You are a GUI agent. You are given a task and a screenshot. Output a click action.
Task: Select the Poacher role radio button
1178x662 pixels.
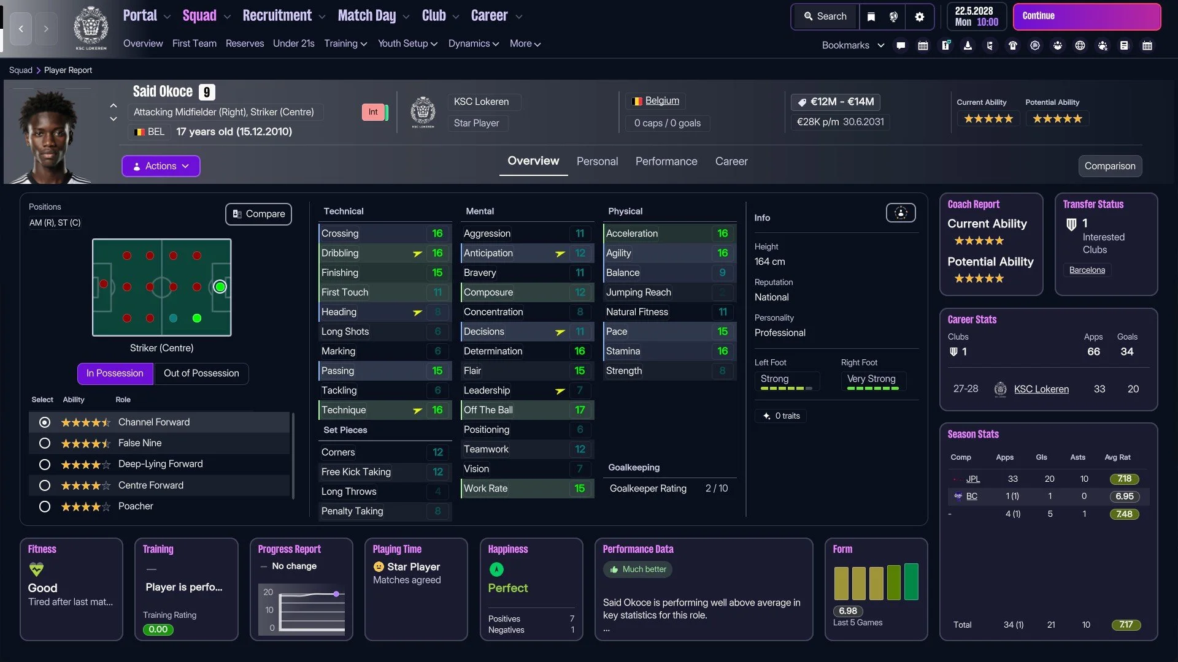(44, 506)
